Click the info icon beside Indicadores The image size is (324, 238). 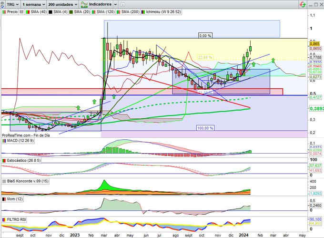(123, 4)
